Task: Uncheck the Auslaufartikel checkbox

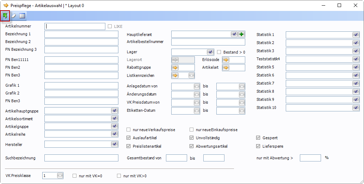Action: point(129,138)
